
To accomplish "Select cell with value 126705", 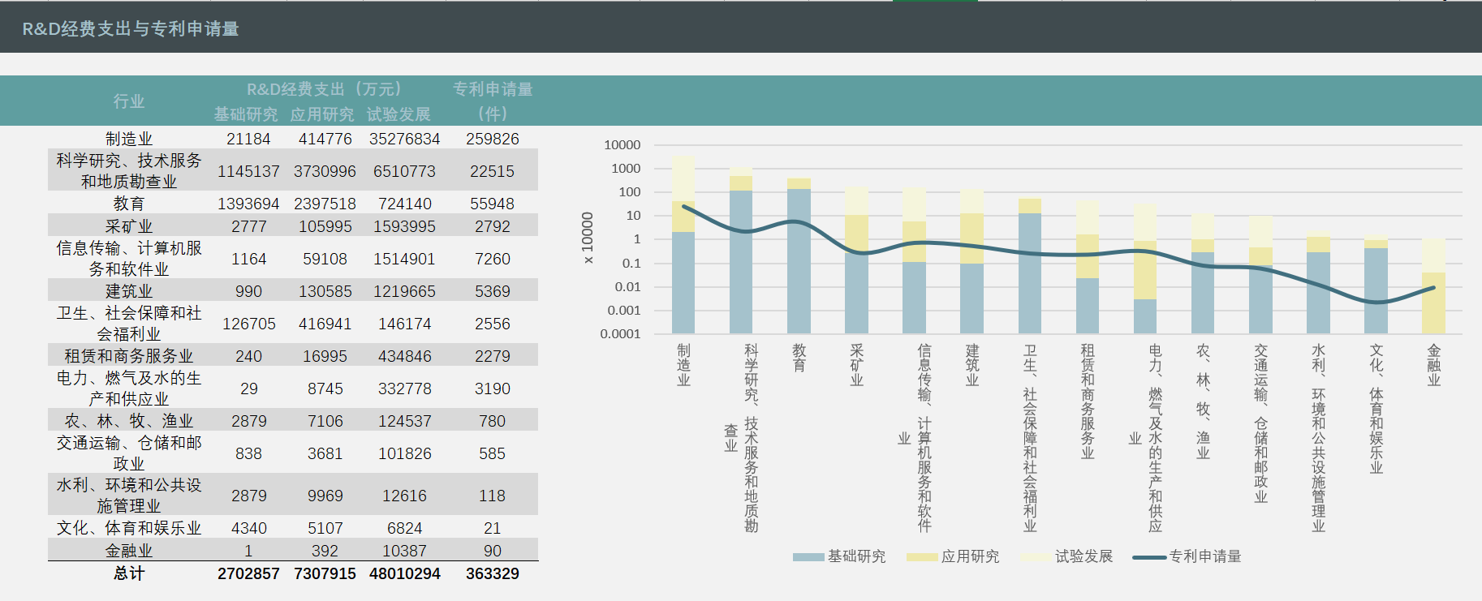I will pyautogui.click(x=248, y=324).
